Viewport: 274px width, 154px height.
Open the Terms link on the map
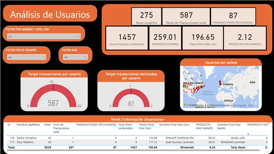tap(250, 105)
